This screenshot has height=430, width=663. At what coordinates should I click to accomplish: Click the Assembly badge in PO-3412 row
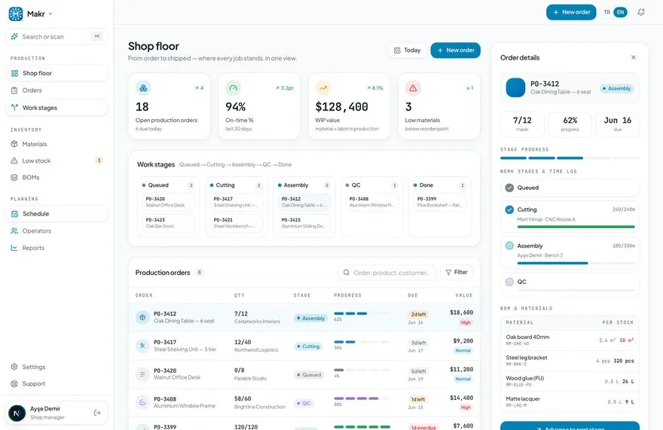pyautogui.click(x=310, y=319)
